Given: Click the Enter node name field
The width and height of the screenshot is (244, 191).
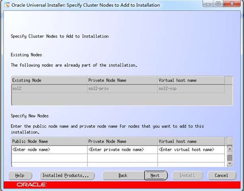Looking at the screenshot, I should 50,150.
